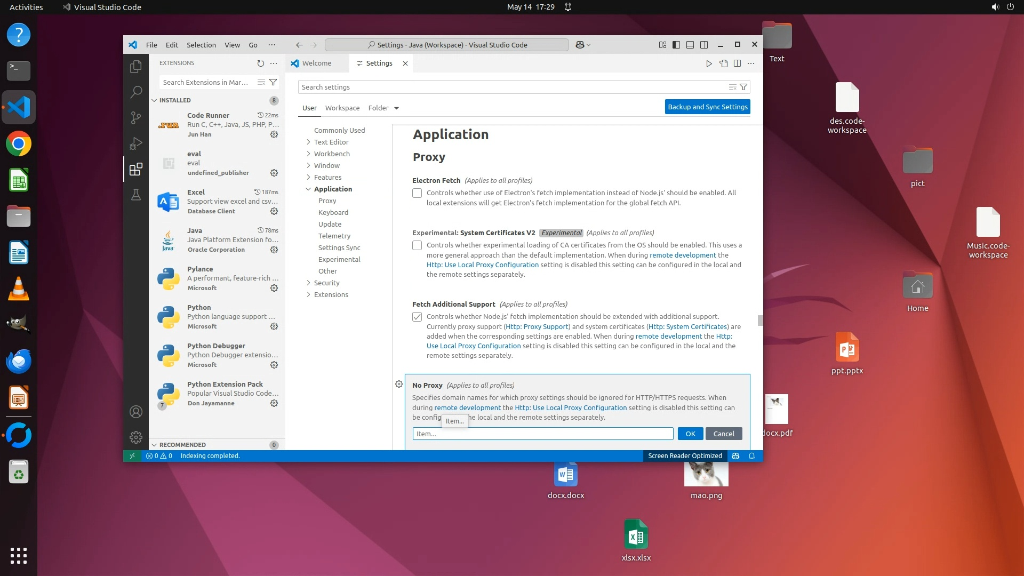Open the Manage gear in activity bar
Image resolution: width=1024 pixels, height=576 pixels.
(136, 437)
